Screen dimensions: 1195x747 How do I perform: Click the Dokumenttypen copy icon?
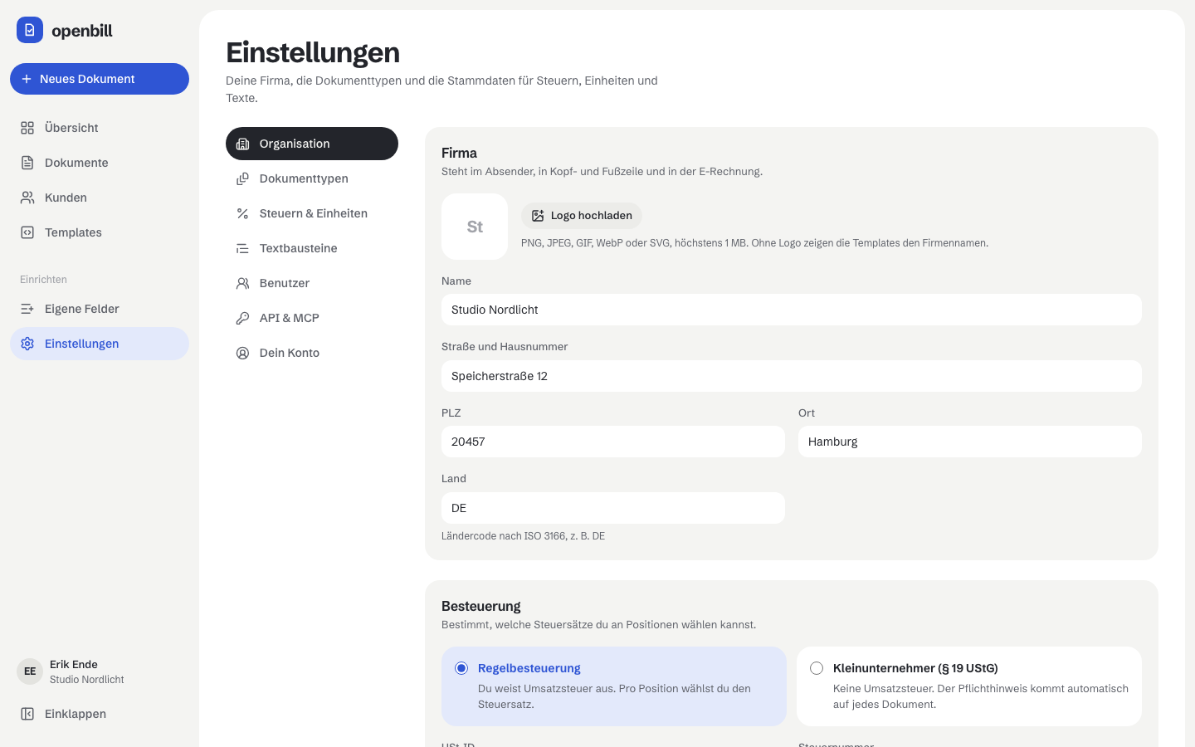[x=242, y=178]
